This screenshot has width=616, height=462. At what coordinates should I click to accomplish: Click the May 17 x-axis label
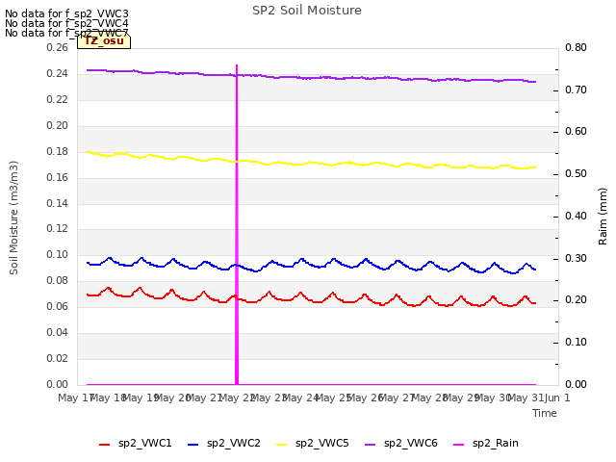(x=75, y=398)
